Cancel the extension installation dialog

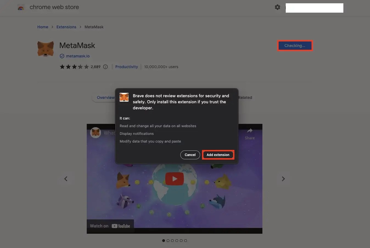(190, 155)
